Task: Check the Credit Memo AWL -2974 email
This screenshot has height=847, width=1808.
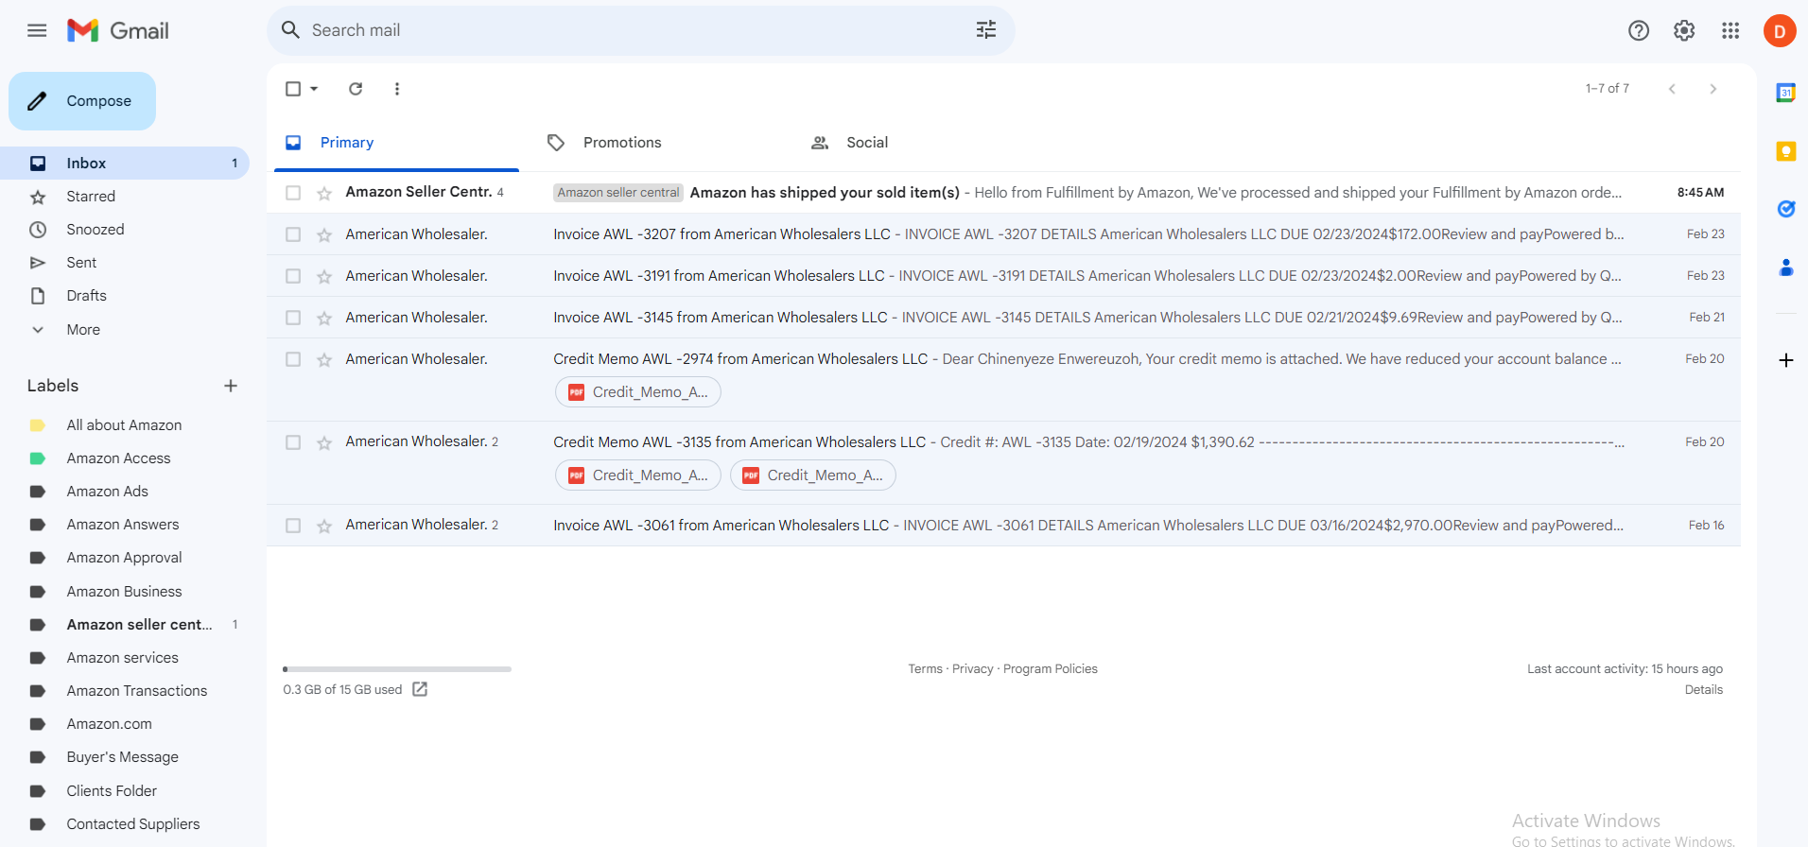Action: [x=293, y=359]
